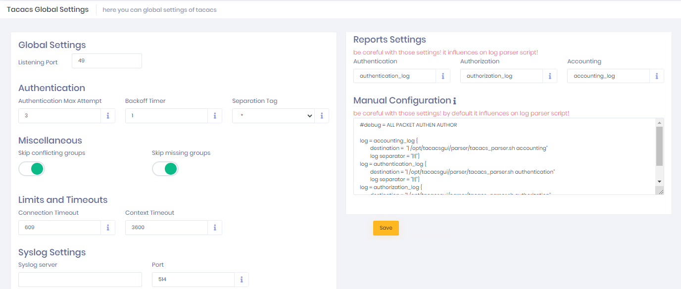Click the 'Separation Tag' label
681x289 pixels.
(255, 101)
